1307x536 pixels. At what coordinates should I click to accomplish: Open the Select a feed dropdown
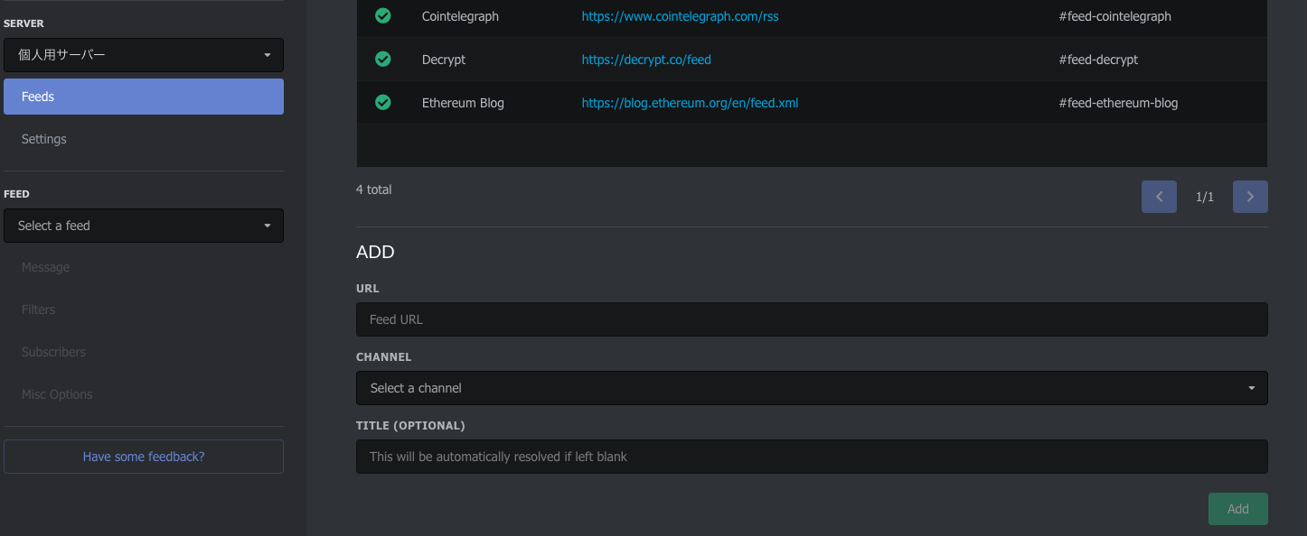tap(144, 226)
